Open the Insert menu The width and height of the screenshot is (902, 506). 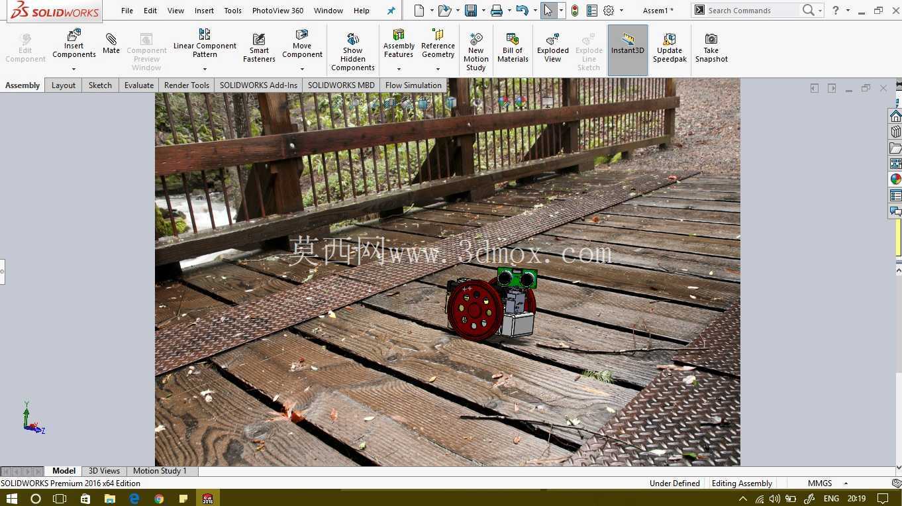pos(204,11)
